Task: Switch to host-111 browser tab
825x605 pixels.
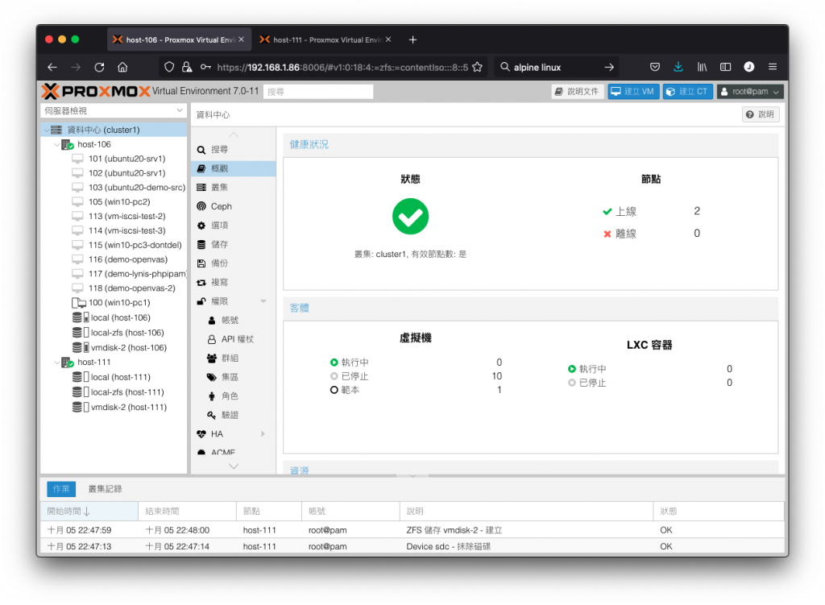Action: 325,40
